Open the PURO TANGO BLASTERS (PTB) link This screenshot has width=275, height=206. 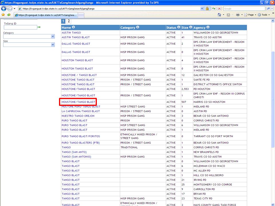(x=80, y=143)
